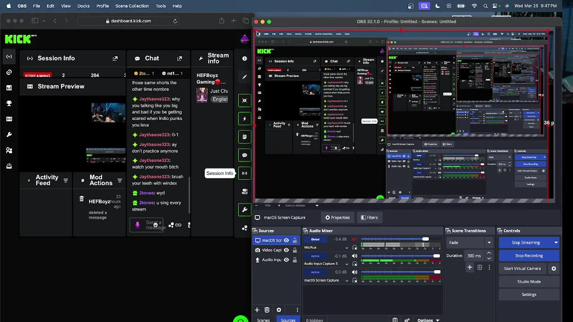Open the Stop Streaming dropdown arrow
Viewport: 573px width, 322px height.
[556, 242]
